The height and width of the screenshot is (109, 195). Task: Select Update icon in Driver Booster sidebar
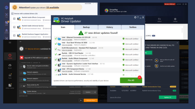10,56
